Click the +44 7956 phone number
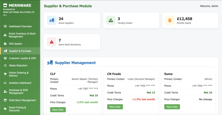The height and width of the screenshot is (115, 222). 202,85
